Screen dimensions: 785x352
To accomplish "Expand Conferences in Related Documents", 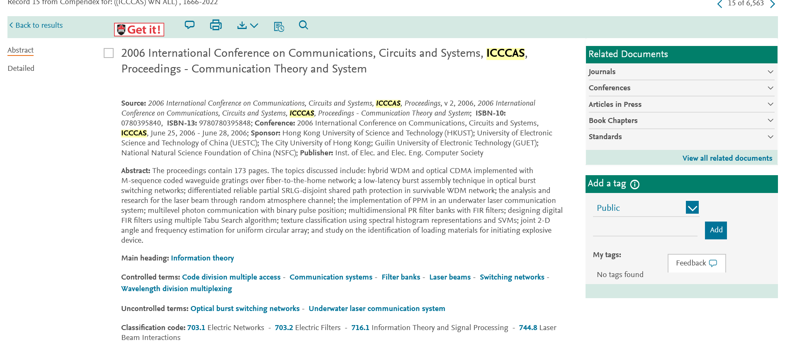I will pyautogui.click(x=681, y=88).
